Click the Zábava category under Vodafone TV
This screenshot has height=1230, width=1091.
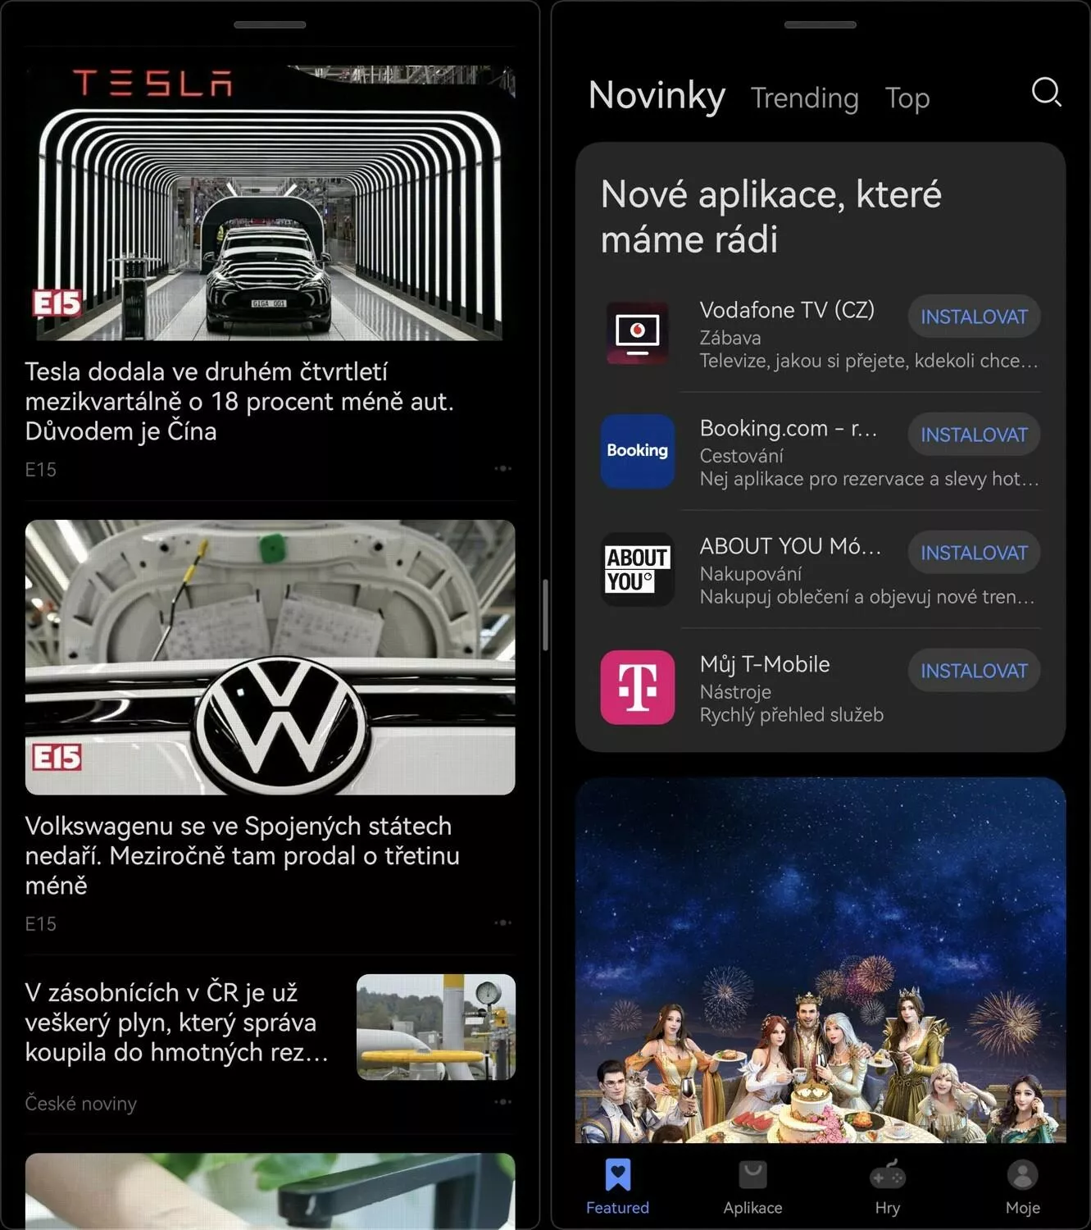730,338
